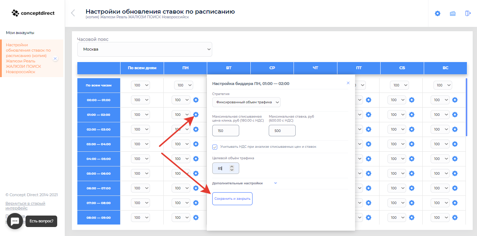Close the bidder settings popup
The image size is (477, 236).
point(348,83)
